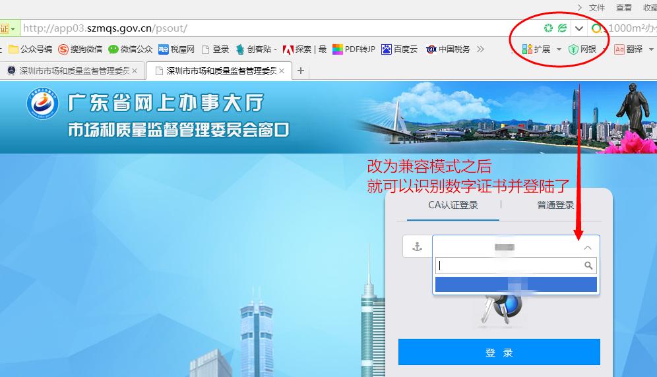657x377 pixels.
Task: Click the blue 登录 button
Action: click(x=499, y=353)
